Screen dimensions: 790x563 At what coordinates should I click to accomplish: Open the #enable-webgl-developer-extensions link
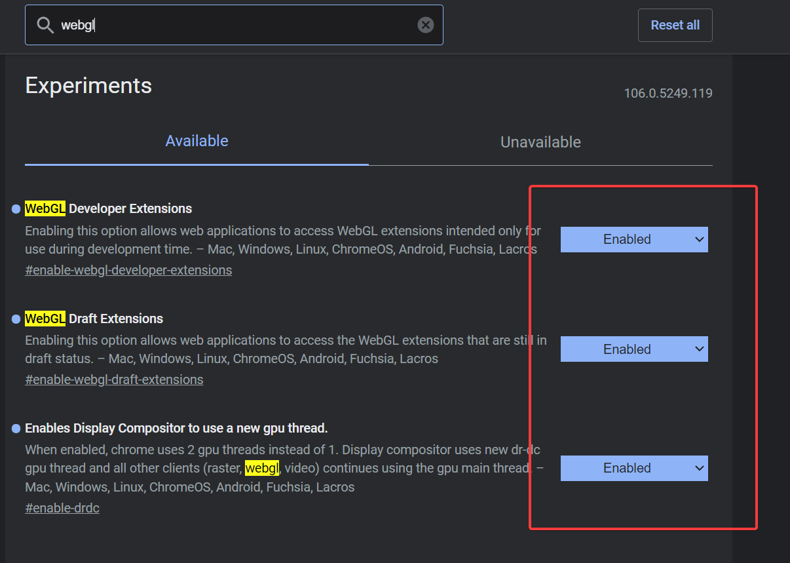128,270
